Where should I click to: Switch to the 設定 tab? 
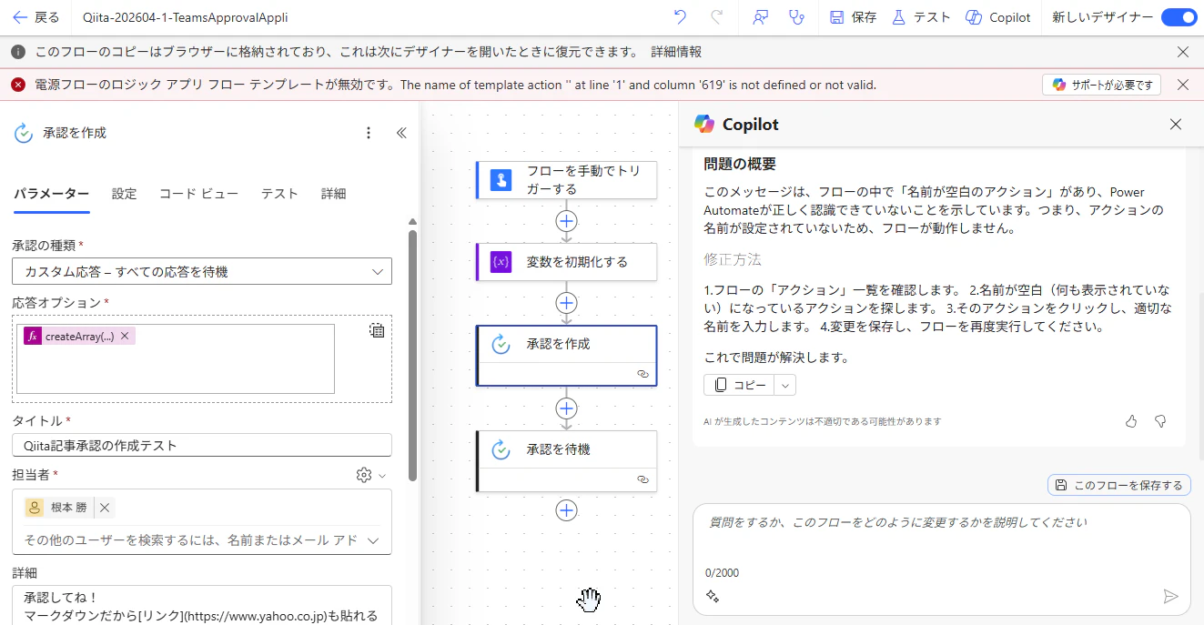125,194
